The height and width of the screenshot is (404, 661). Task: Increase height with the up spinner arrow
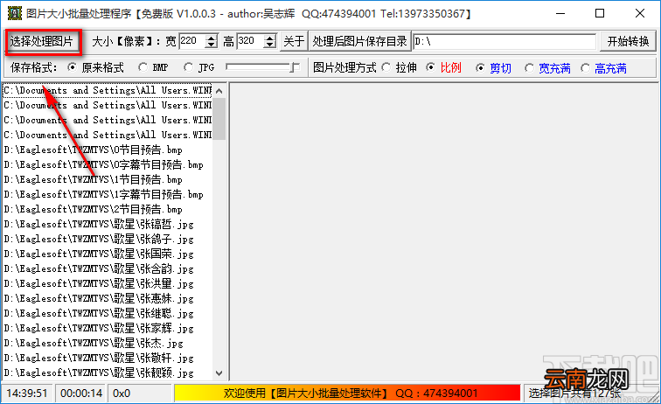pyautogui.click(x=270, y=38)
